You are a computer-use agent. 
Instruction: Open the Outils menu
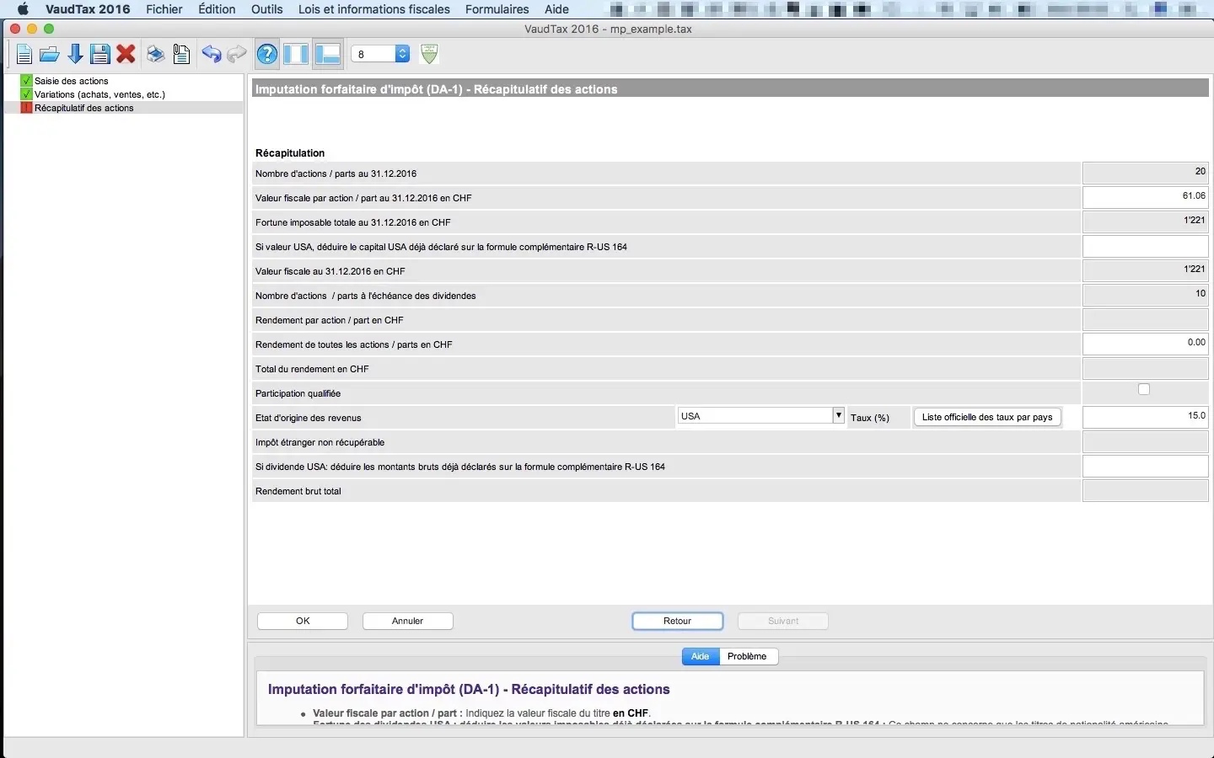point(267,9)
